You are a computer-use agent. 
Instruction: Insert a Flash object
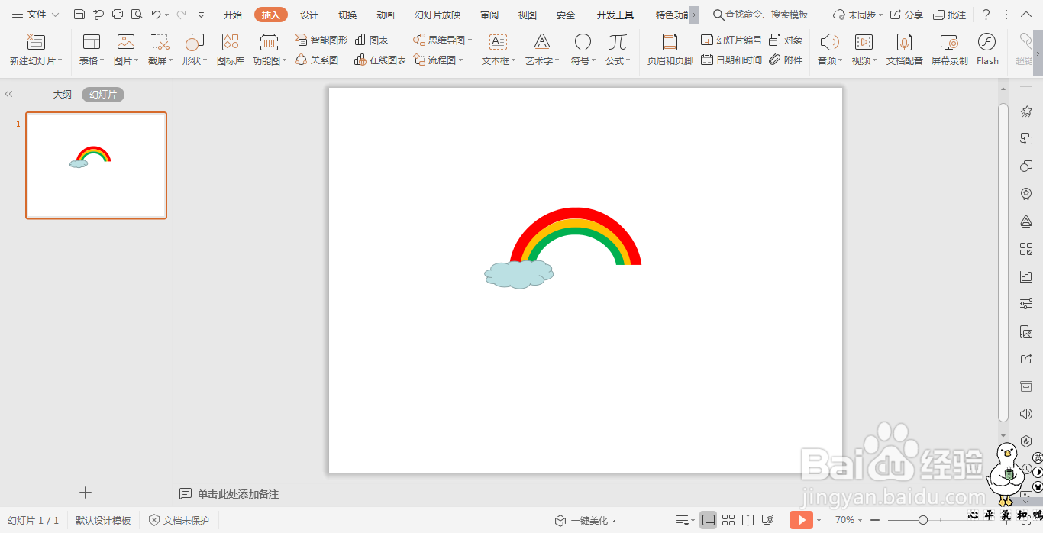(x=987, y=50)
